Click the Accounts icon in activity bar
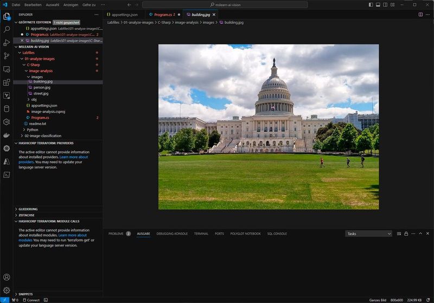Screen dimensions: 434x303 [7, 277]
